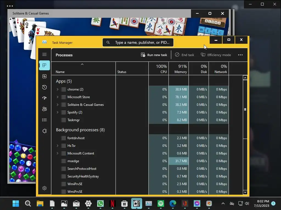Open Task Manager hamburger navigation menu

[x=44, y=54]
